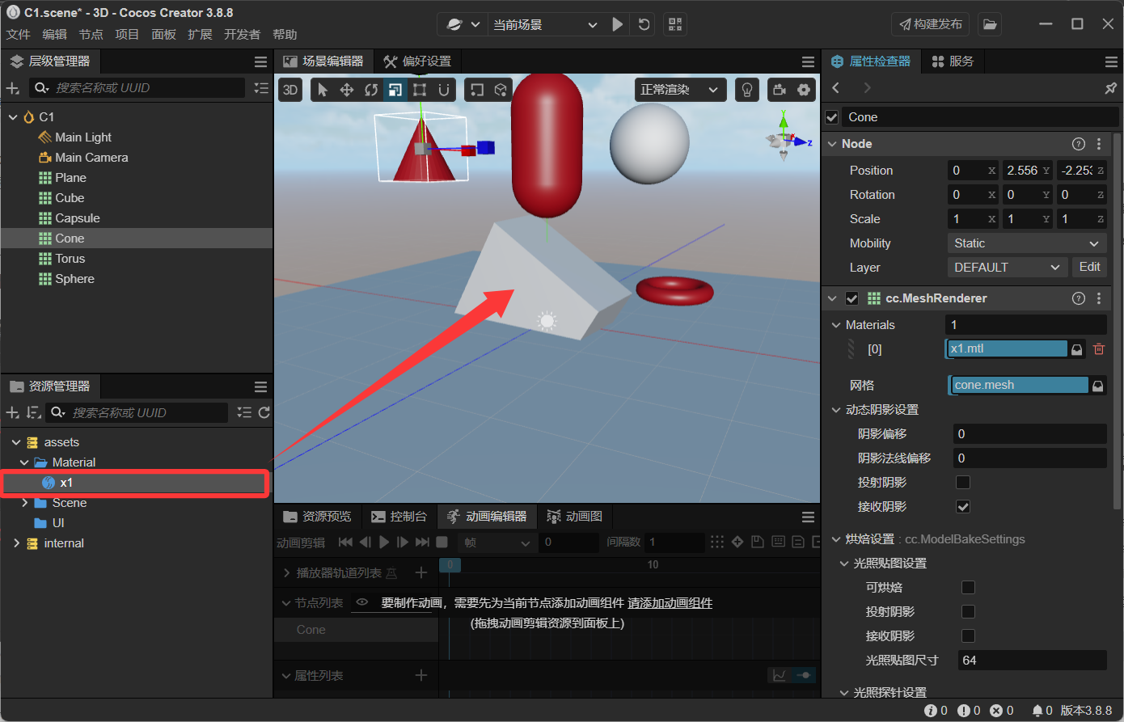
Task: Select the Capsule node in hierarchy
Action: [78, 218]
